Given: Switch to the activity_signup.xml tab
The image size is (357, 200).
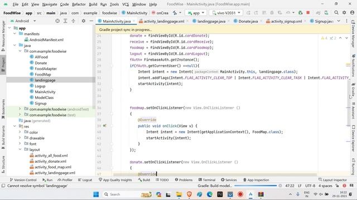Looking at the screenshot, I should tap(286, 21).
